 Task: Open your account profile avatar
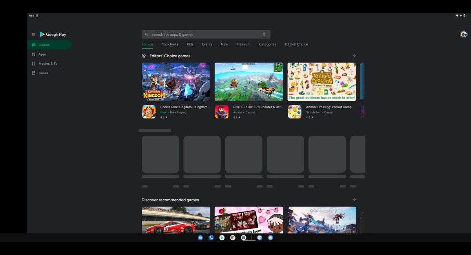pos(463,34)
